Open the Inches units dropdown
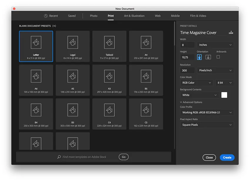This screenshot has height=181, width=250. (x=215, y=45)
